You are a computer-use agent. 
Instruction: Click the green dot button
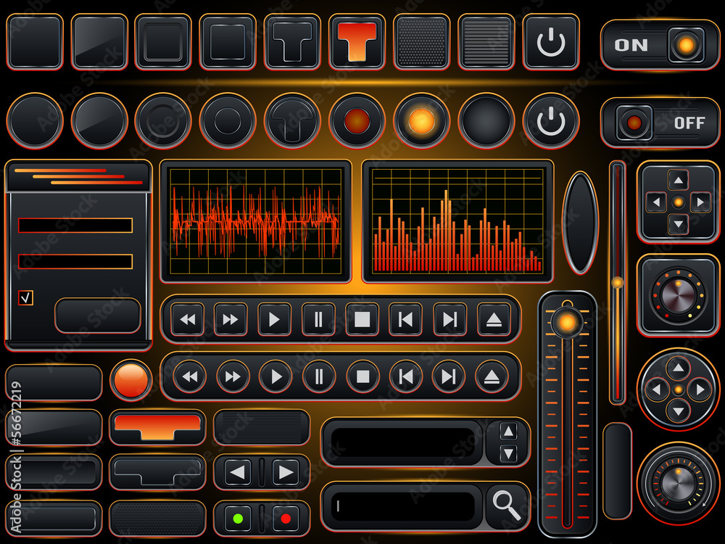click(238, 519)
